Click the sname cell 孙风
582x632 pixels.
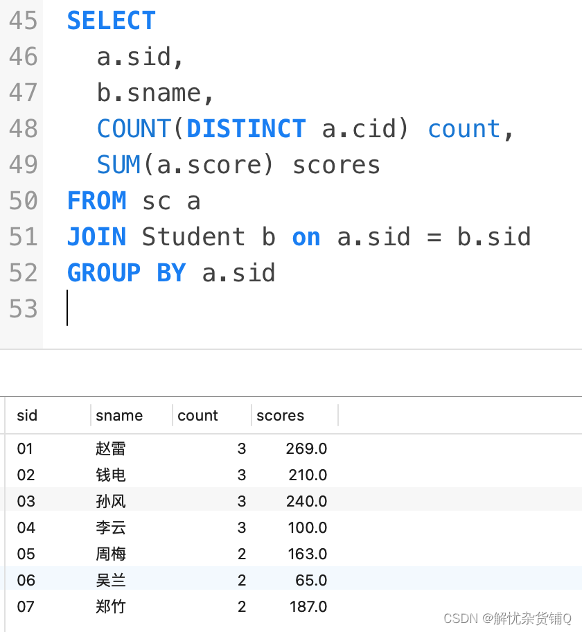(x=111, y=502)
